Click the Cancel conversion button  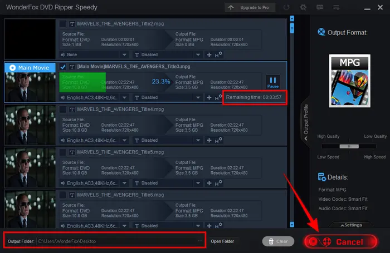click(x=341, y=241)
